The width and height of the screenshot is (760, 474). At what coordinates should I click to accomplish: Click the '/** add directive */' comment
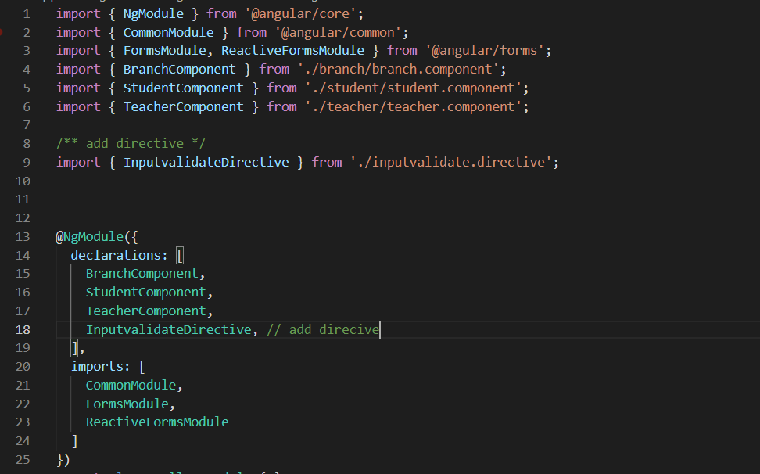click(131, 143)
